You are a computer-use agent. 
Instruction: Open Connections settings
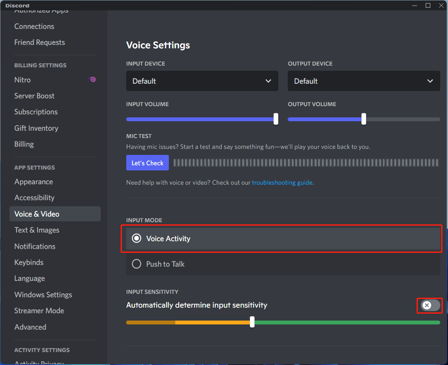[x=34, y=26]
